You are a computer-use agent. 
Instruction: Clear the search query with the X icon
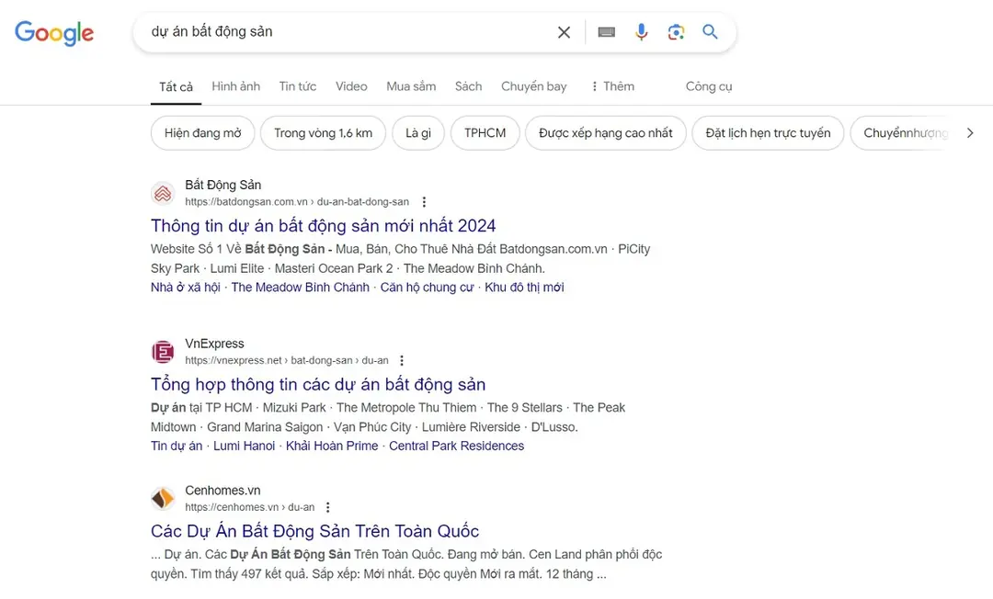click(x=564, y=31)
